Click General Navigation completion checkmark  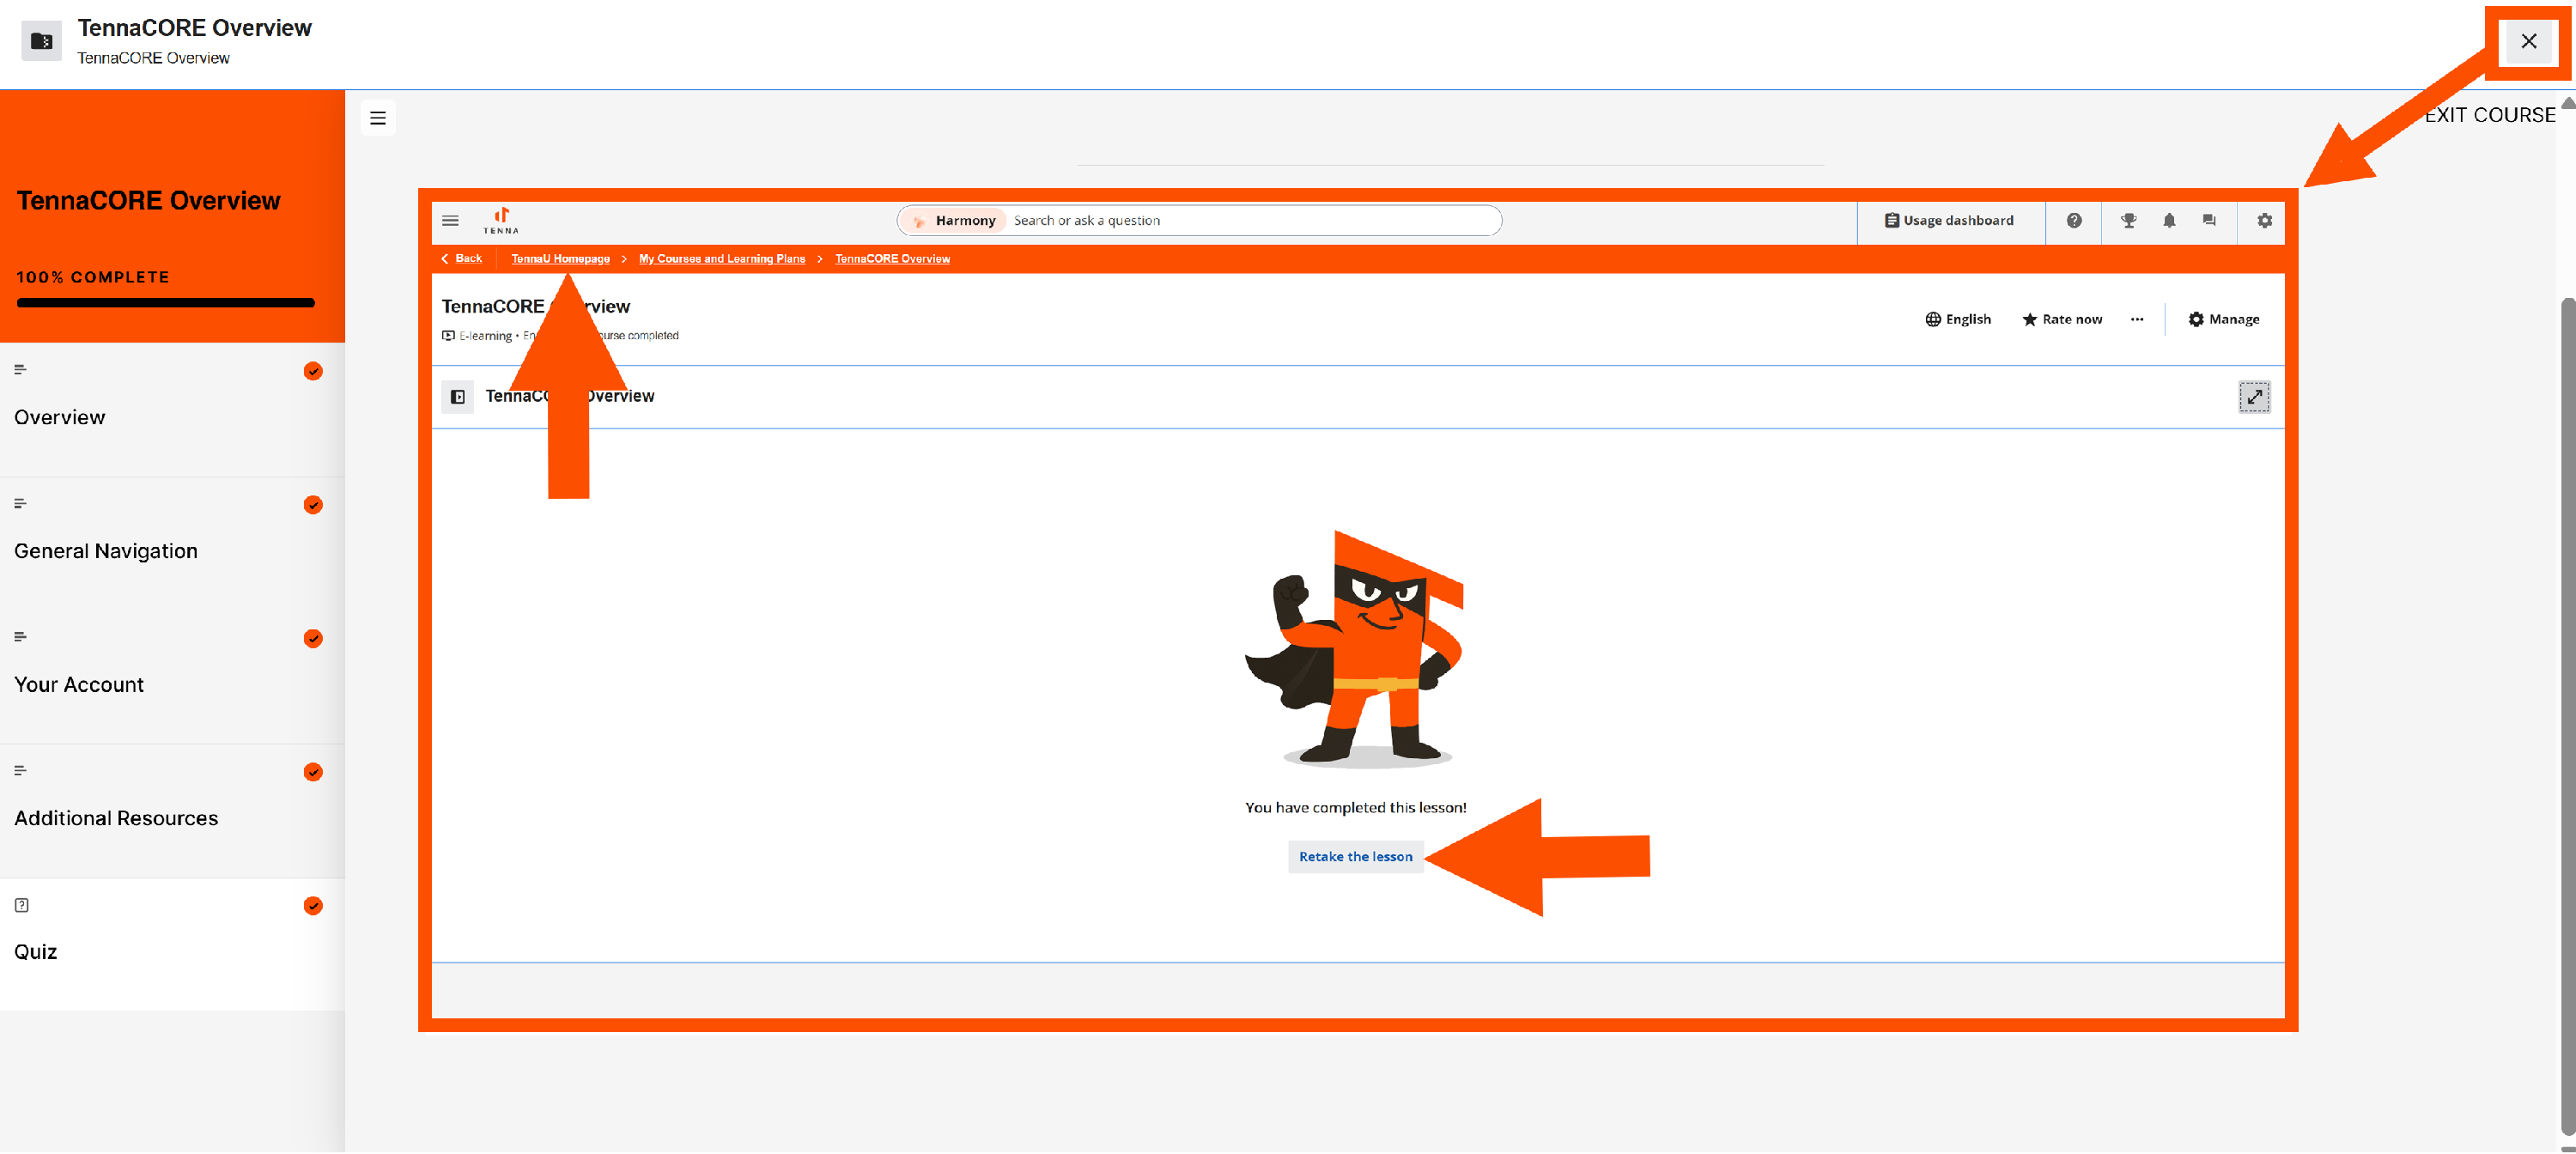[313, 505]
